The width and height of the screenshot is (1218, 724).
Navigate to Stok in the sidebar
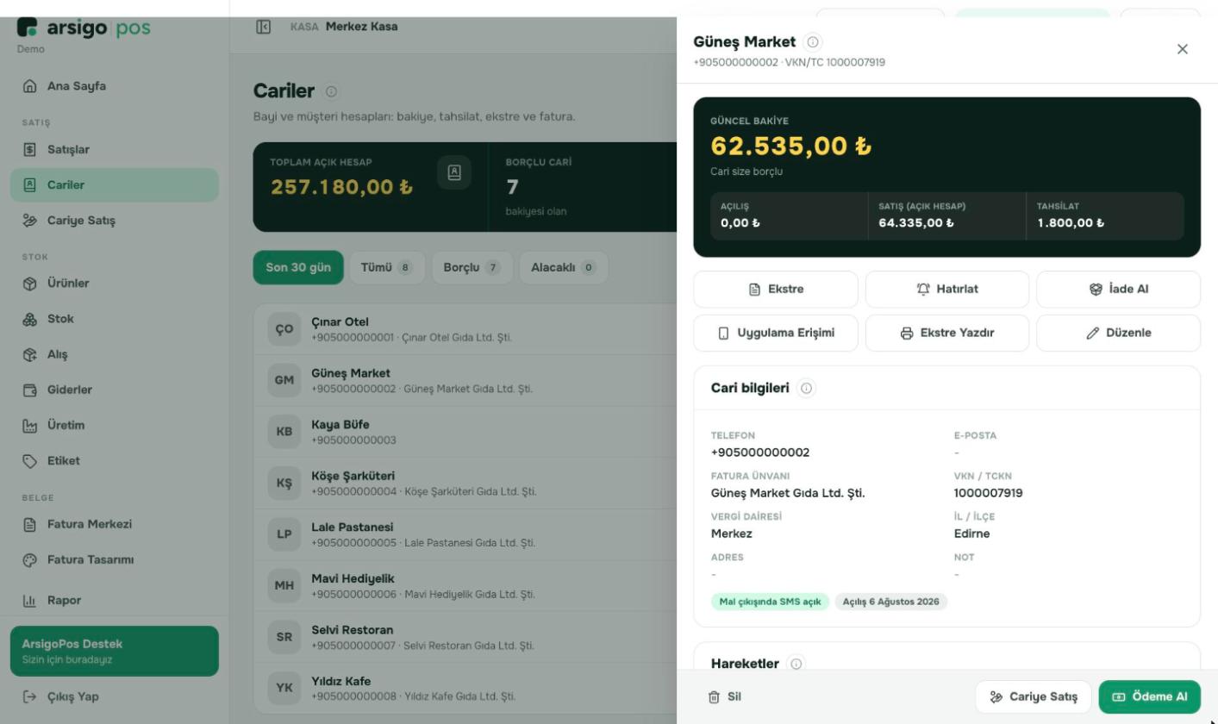(115, 319)
